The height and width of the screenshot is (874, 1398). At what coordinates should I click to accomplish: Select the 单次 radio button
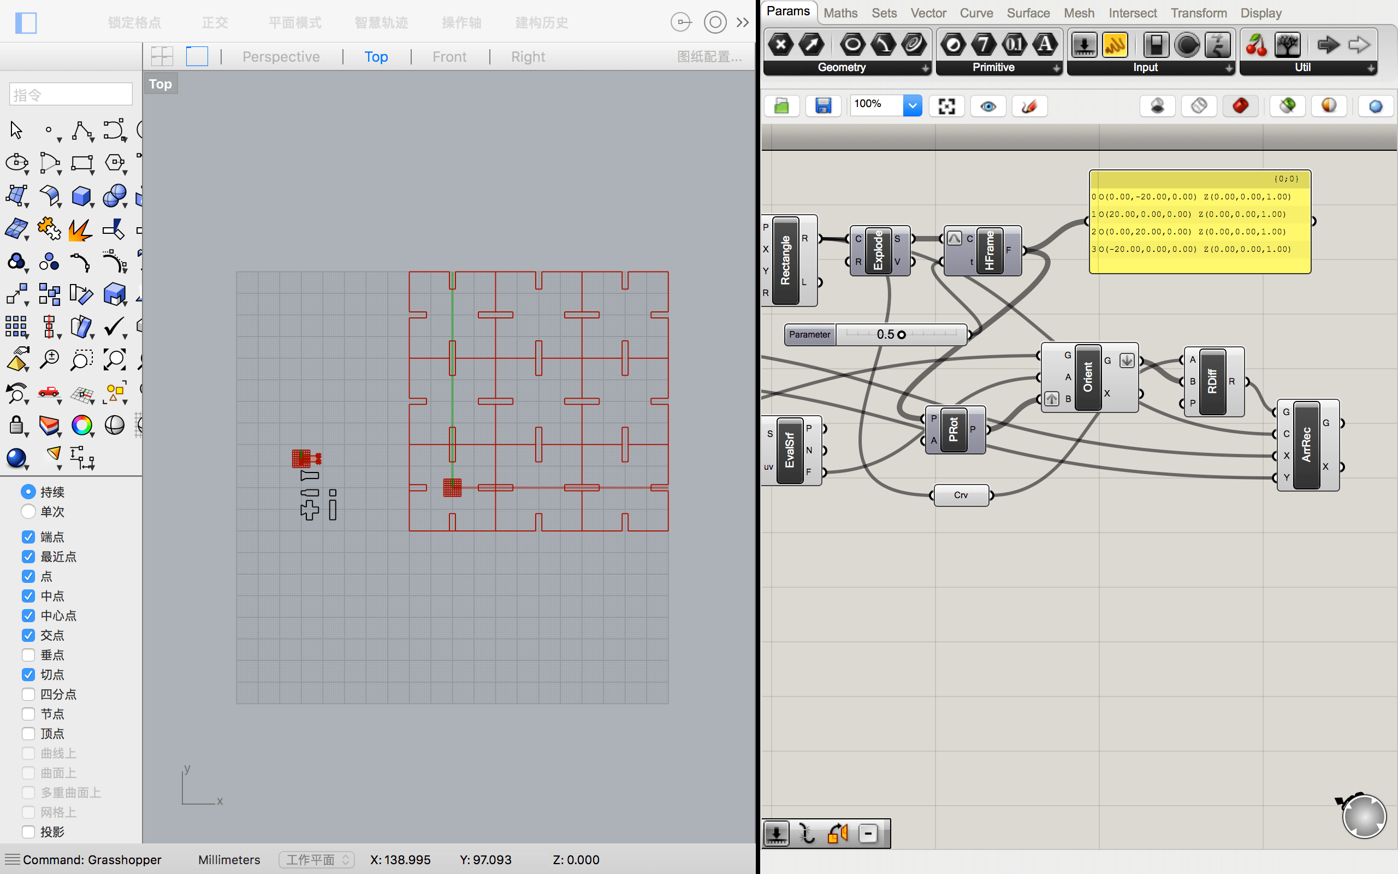(x=28, y=512)
